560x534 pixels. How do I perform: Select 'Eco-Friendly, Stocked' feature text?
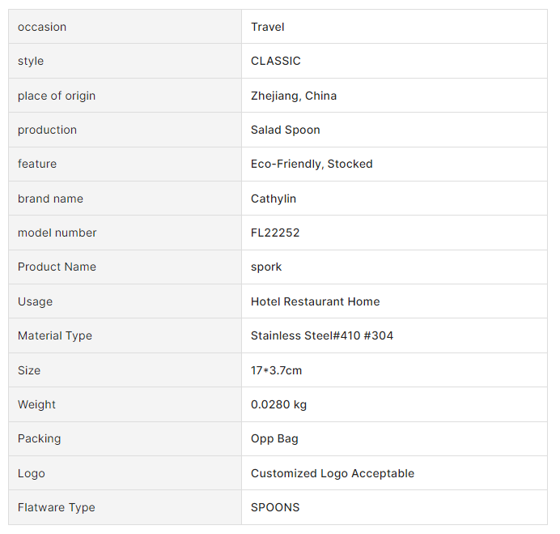point(312,164)
